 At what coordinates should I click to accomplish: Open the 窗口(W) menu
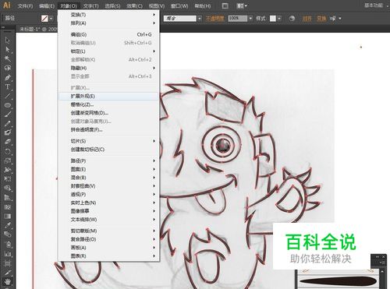179,5
